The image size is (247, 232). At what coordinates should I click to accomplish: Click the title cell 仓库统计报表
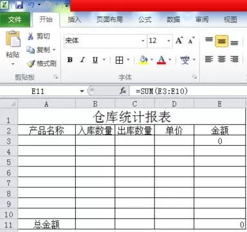(132, 117)
